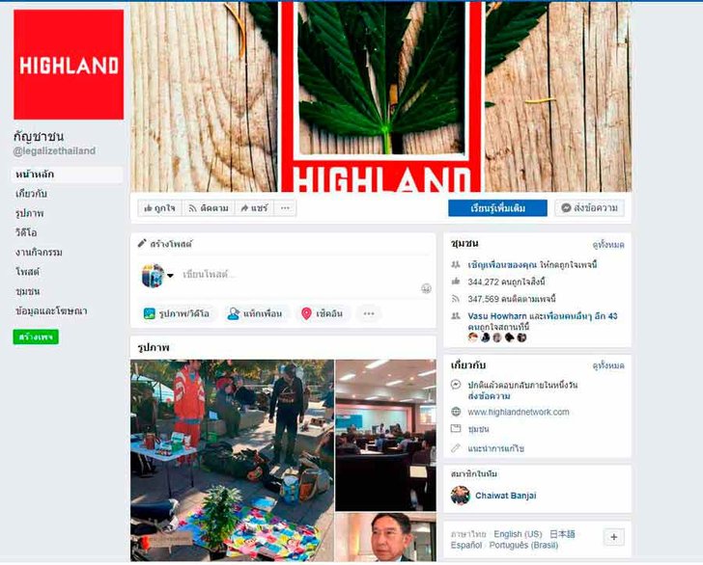The width and height of the screenshot is (703, 565).
Task: Click the Follow button with feed icon
Action: click(209, 208)
